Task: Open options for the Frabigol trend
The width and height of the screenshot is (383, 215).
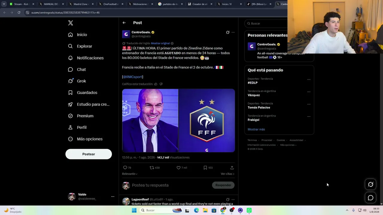Action: pyautogui.click(x=309, y=116)
